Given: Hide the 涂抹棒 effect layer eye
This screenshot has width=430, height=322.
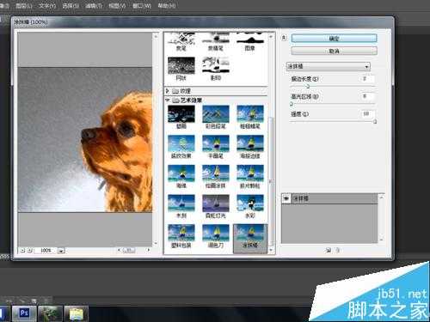Looking at the screenshot, I should click(286, 198).
